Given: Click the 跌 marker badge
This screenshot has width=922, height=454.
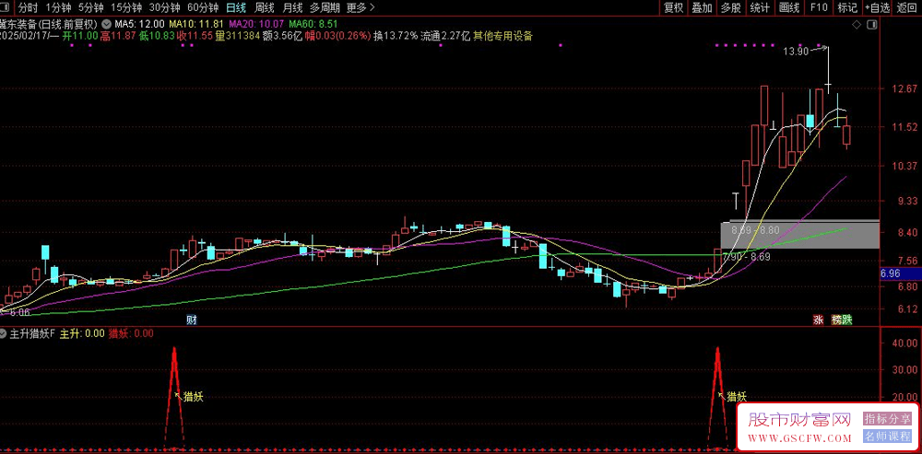Looking at the screenshot, I should click(x=846, y=320).
